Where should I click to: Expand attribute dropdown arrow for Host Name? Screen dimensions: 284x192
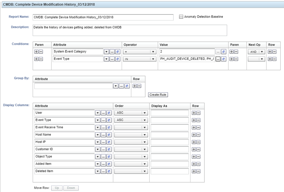tap(98, 135)
